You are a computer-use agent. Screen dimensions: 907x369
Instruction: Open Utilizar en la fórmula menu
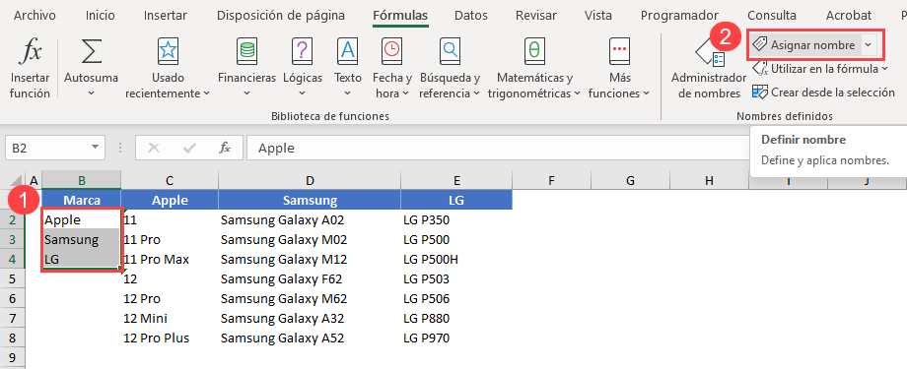820,69
